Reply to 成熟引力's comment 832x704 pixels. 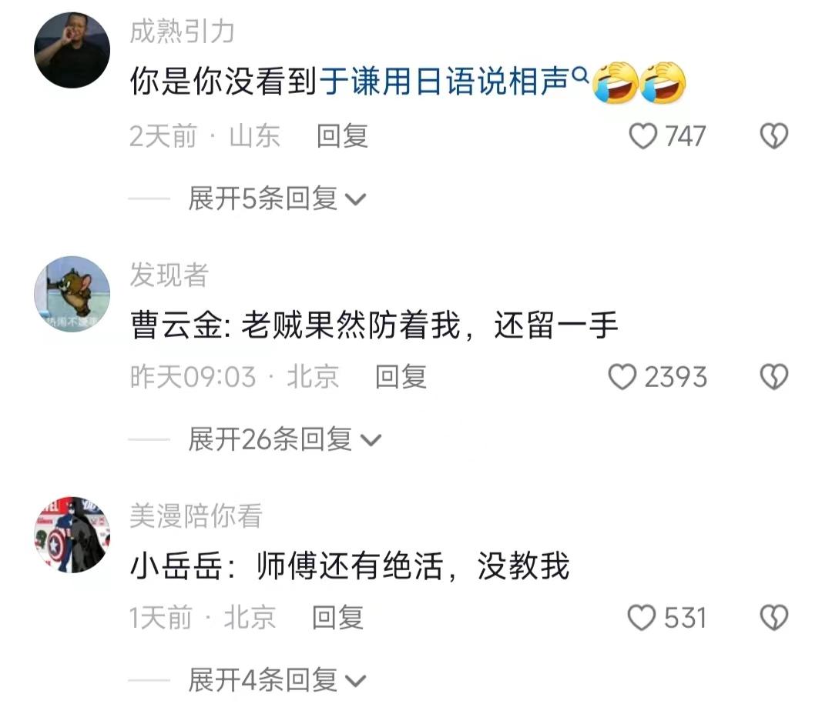tap(342, 136)
